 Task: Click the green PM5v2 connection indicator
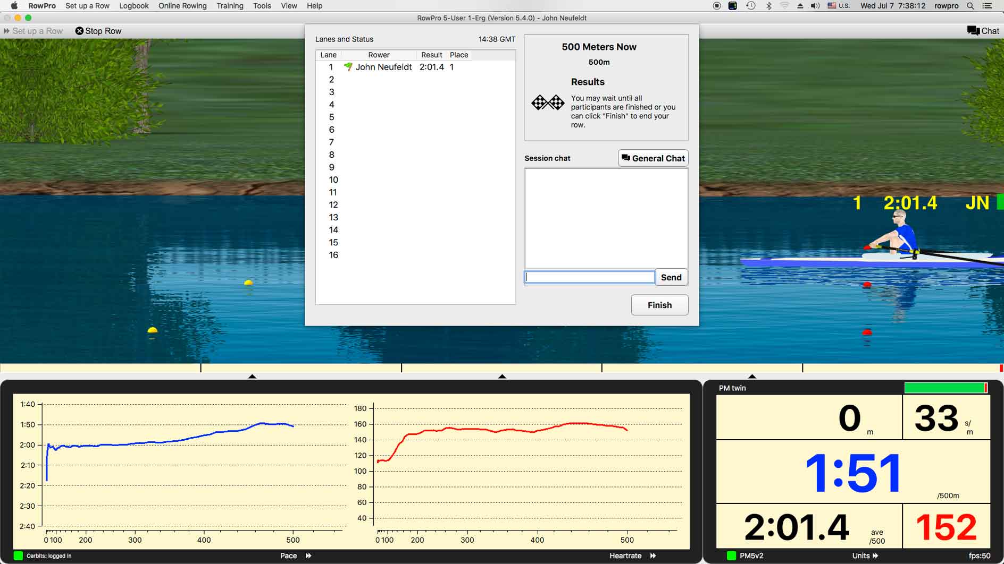pos(731,556)
